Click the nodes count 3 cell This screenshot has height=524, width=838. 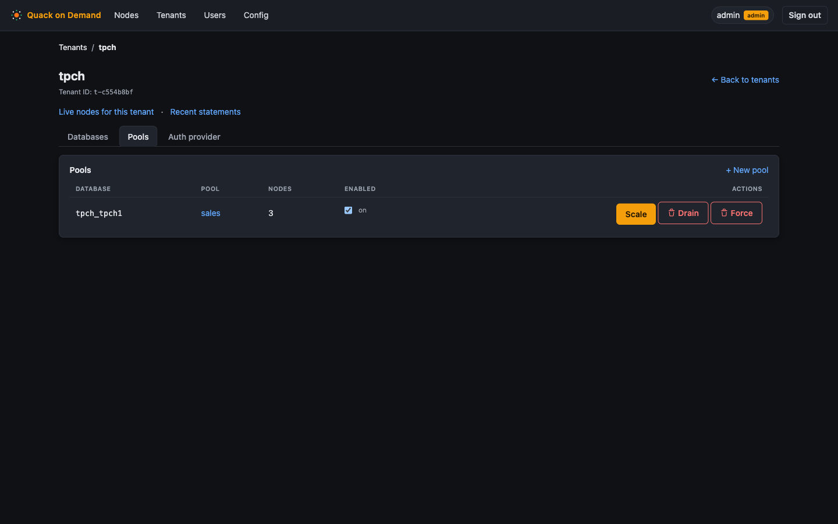271,213
